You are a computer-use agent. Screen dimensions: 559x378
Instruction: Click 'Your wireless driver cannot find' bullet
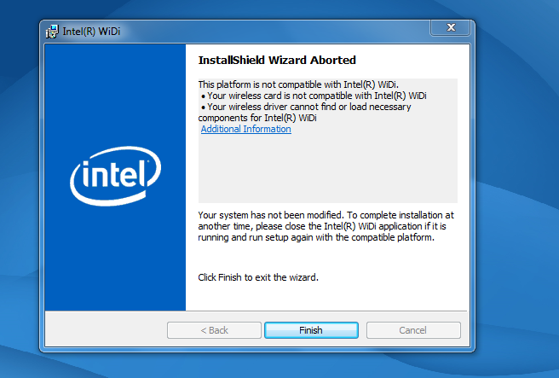click(x=306, y=112)
